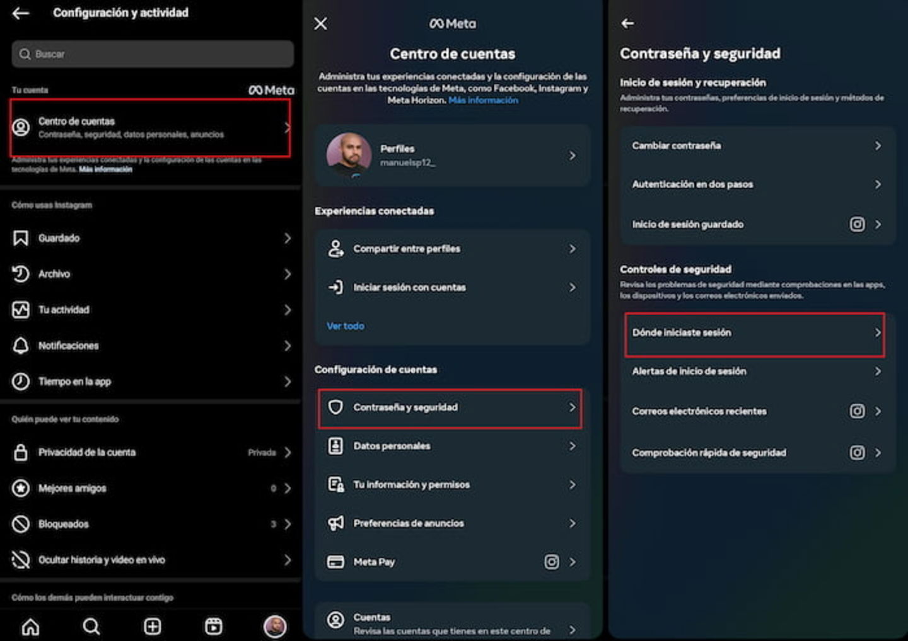The image size is (908, 641).
Task: Go back from Contraseña y seguridad
Action: (627, 23)
